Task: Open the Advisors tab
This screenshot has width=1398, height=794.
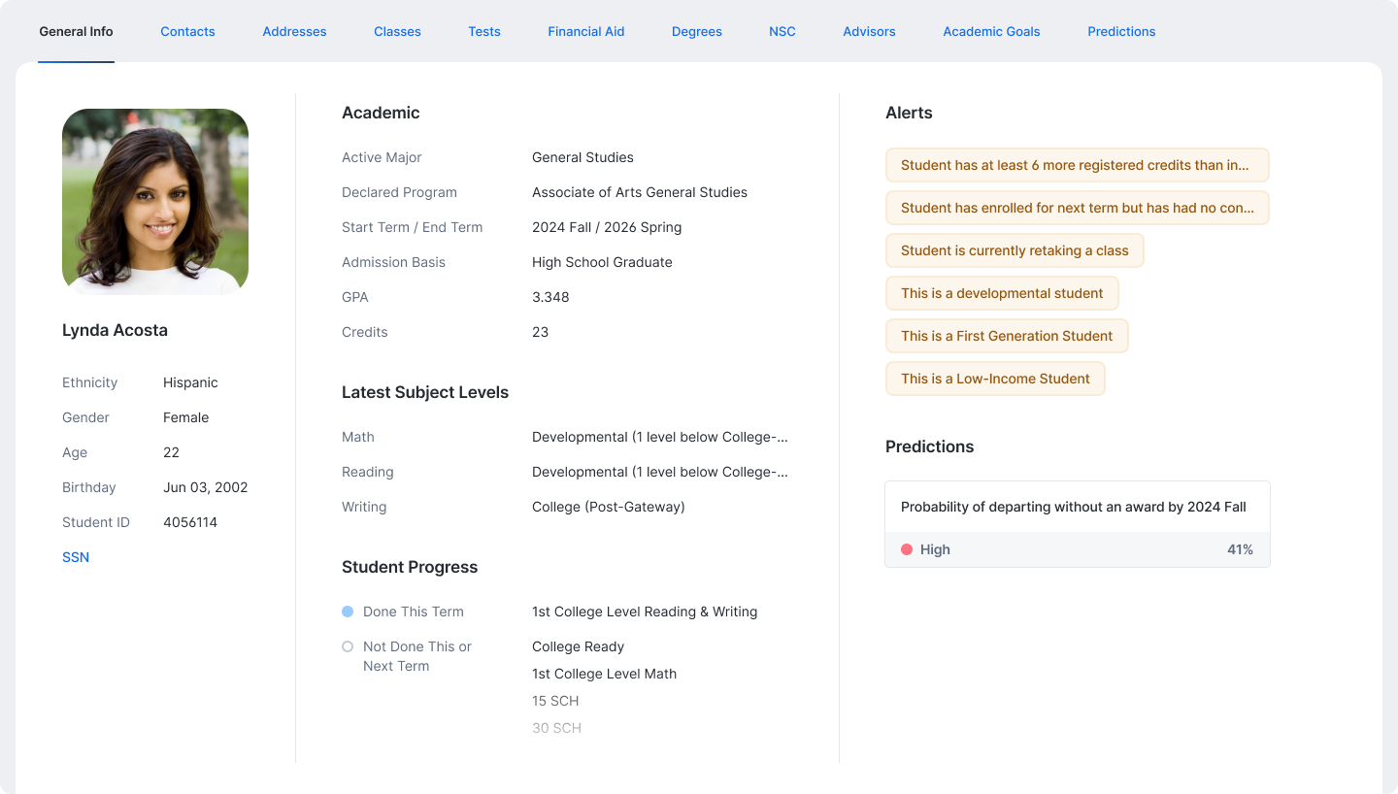Action: (869, 31)
